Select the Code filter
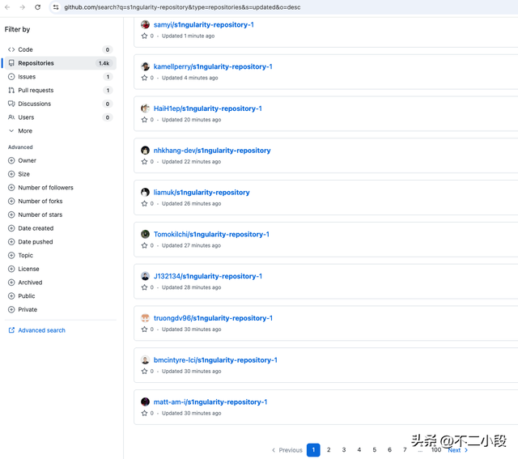518x459 pixels. click(x=60, y=49)
